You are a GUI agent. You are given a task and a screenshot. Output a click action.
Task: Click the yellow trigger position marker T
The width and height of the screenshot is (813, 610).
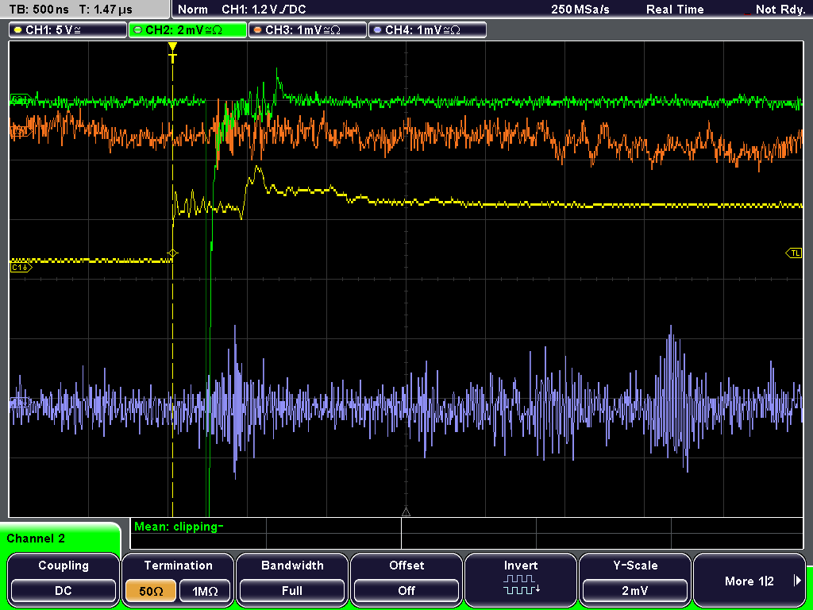point(172,52)
